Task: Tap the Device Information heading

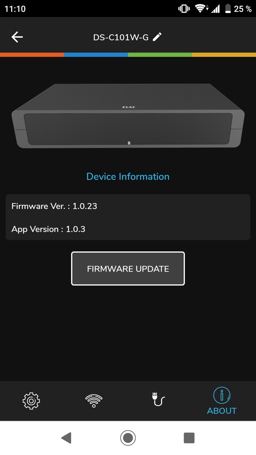Action: pyautogui.click(x=128, y=176)
